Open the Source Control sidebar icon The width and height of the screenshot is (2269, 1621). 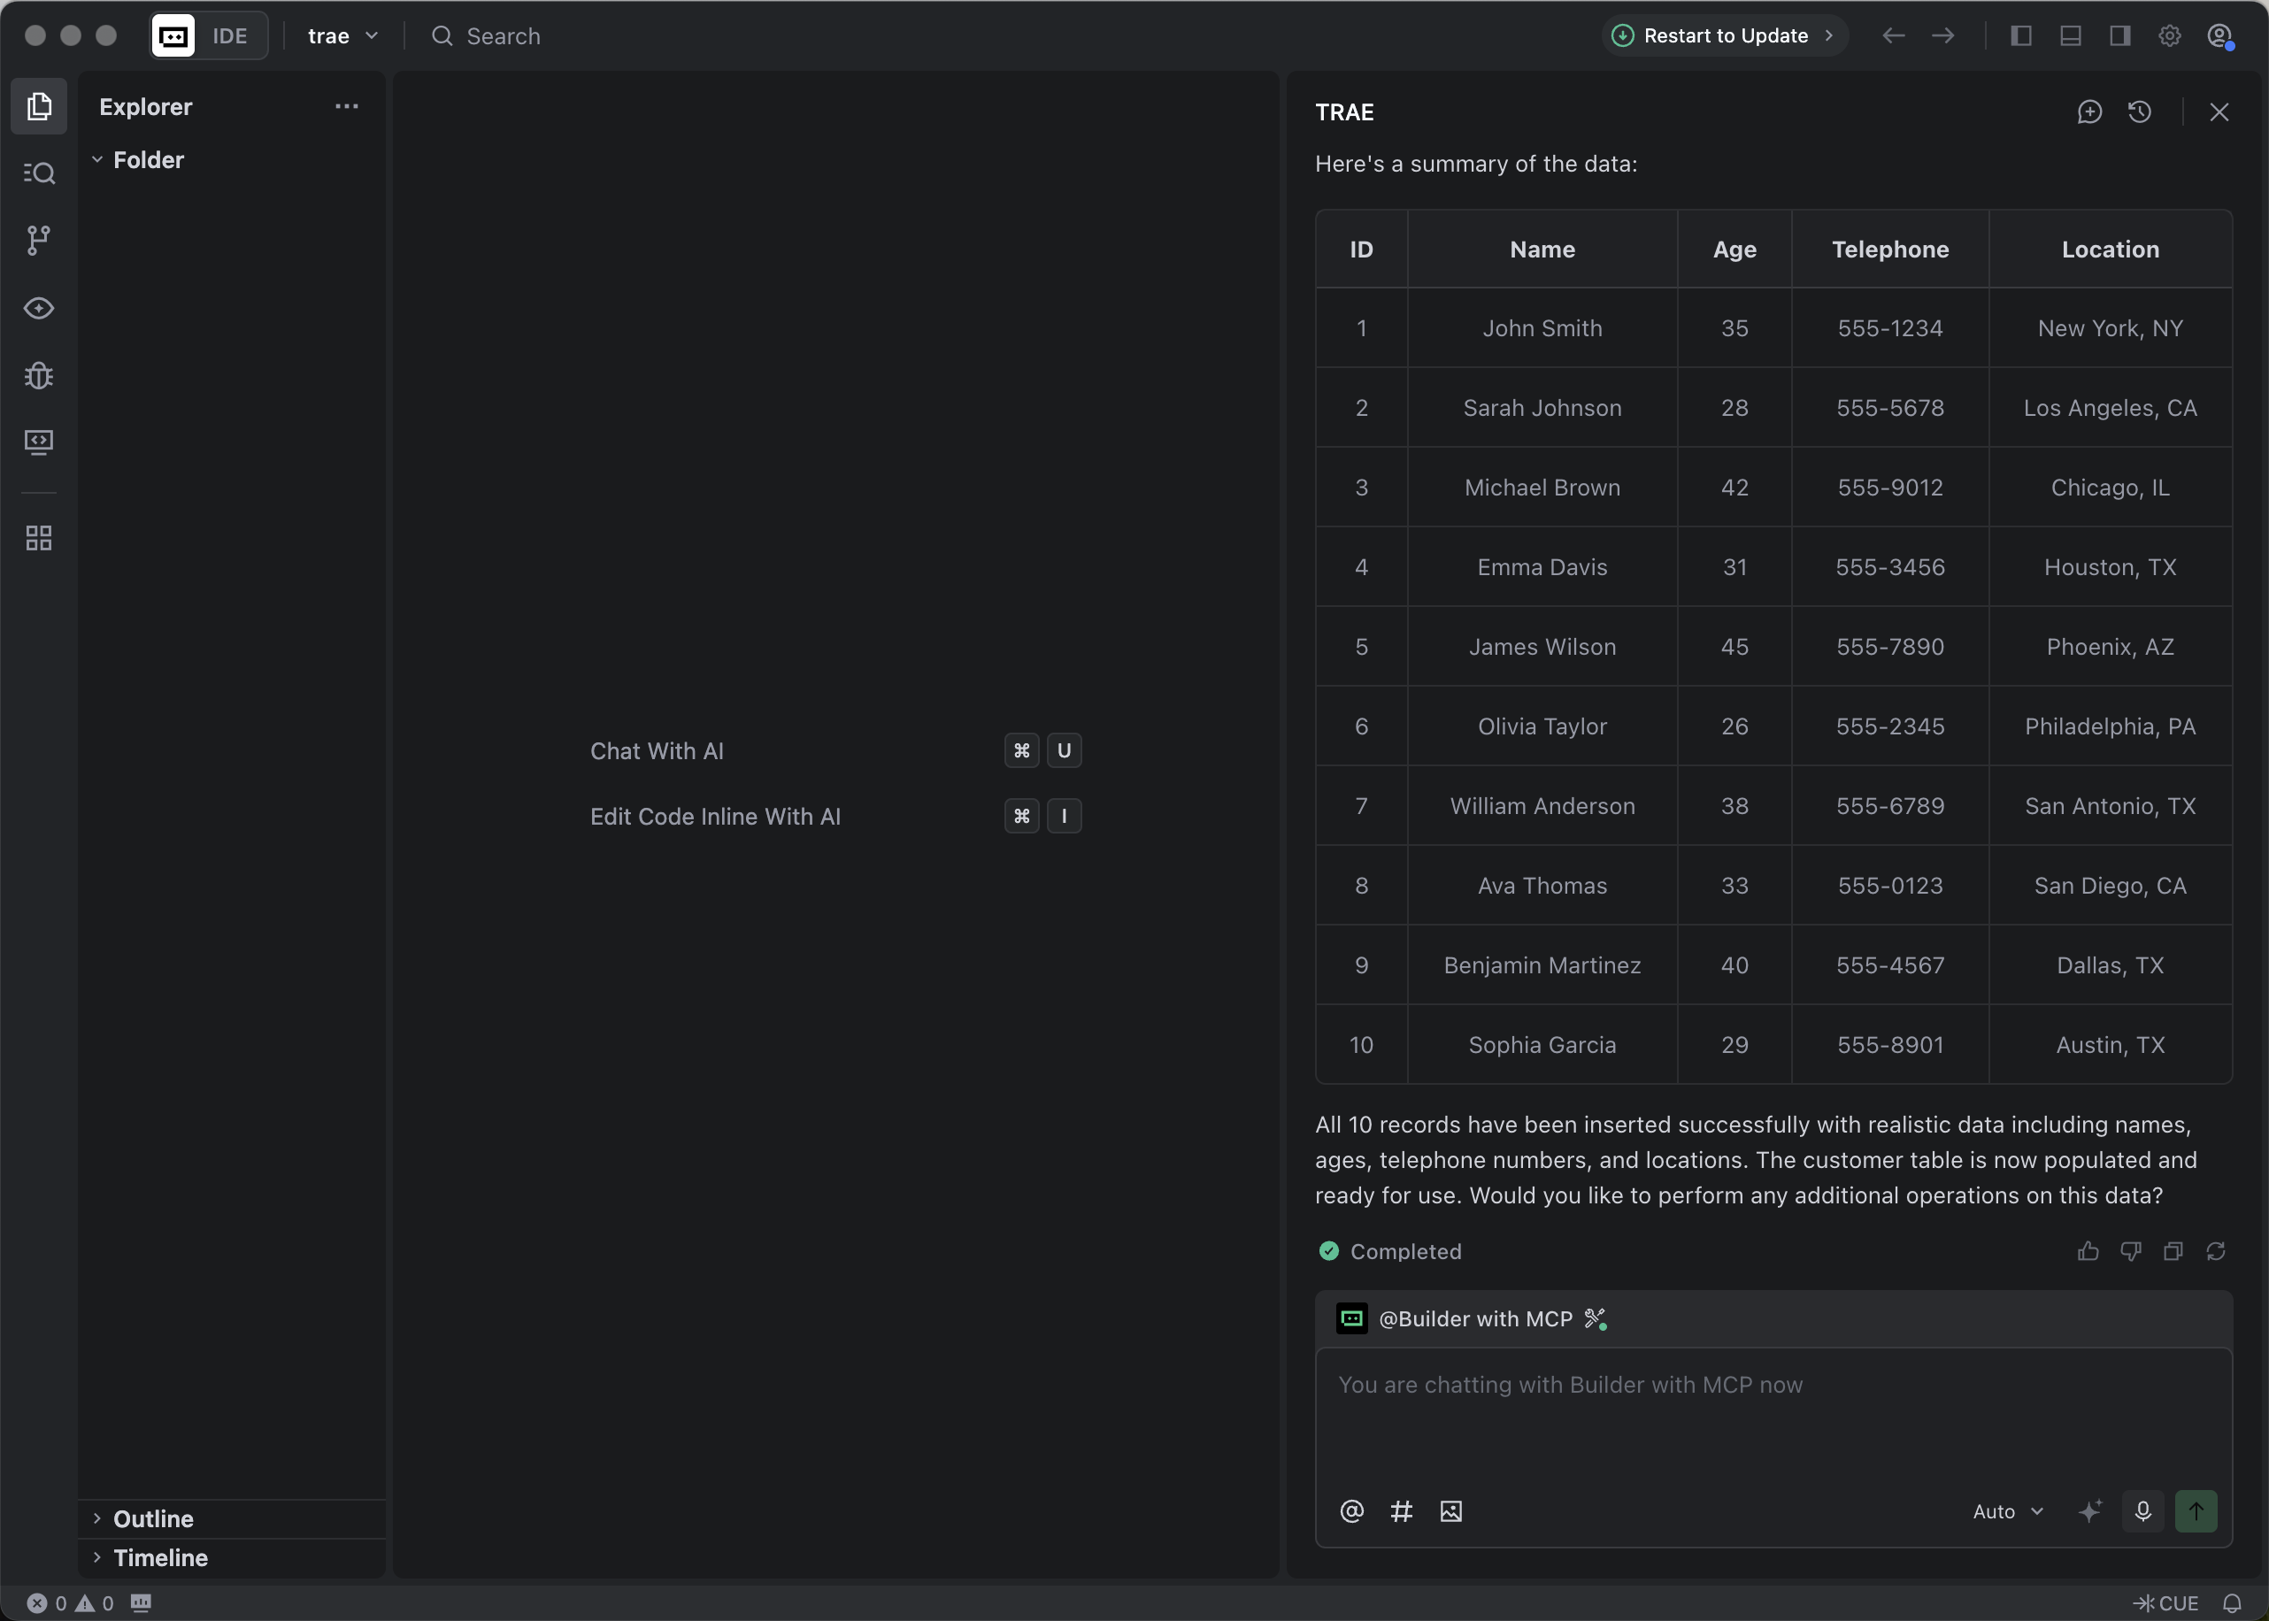[x=39, y=241]
